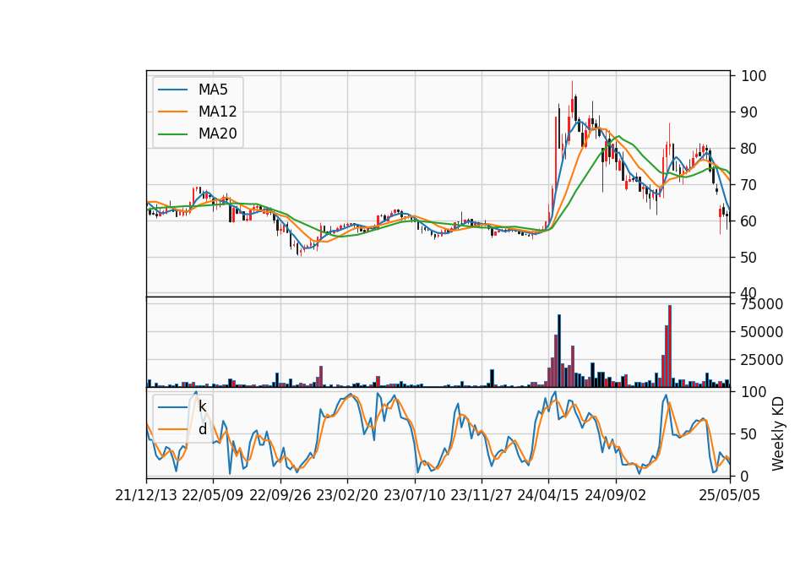Click the k legend label in KD panel
Viewport: 811px width, 583px height.
coord(202,407)
